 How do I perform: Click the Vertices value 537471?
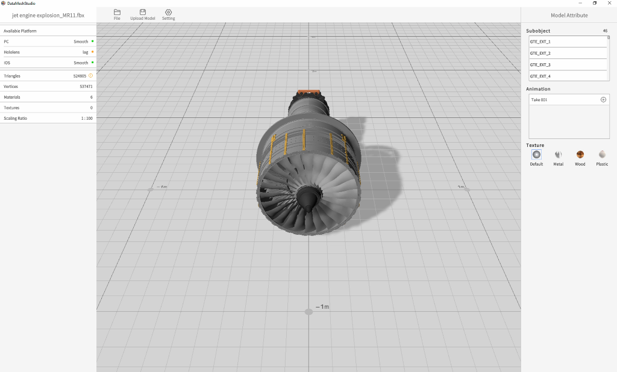pos(86,87)
